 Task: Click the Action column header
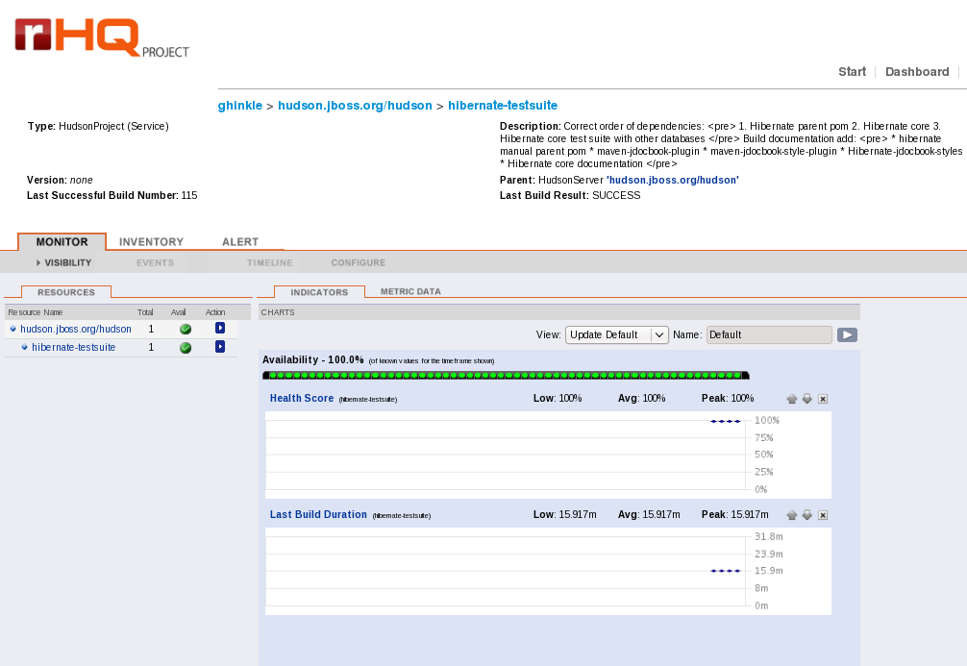[x=215, y=312]
